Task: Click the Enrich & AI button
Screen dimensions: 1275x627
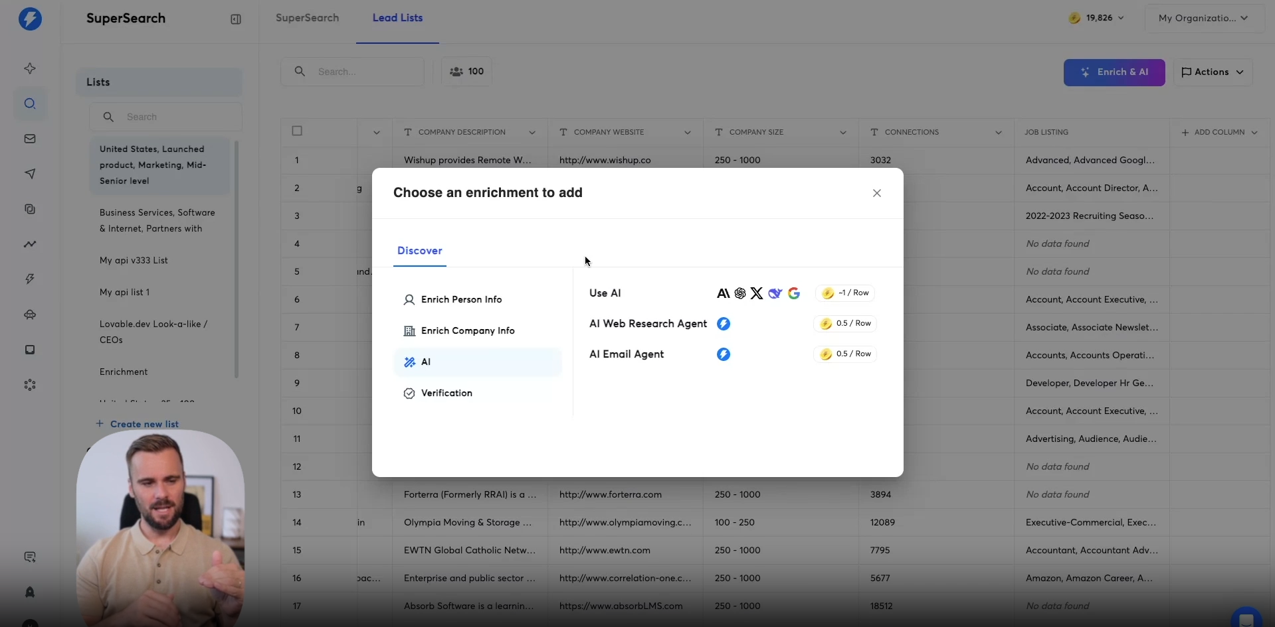Action: coord(1114,72)
